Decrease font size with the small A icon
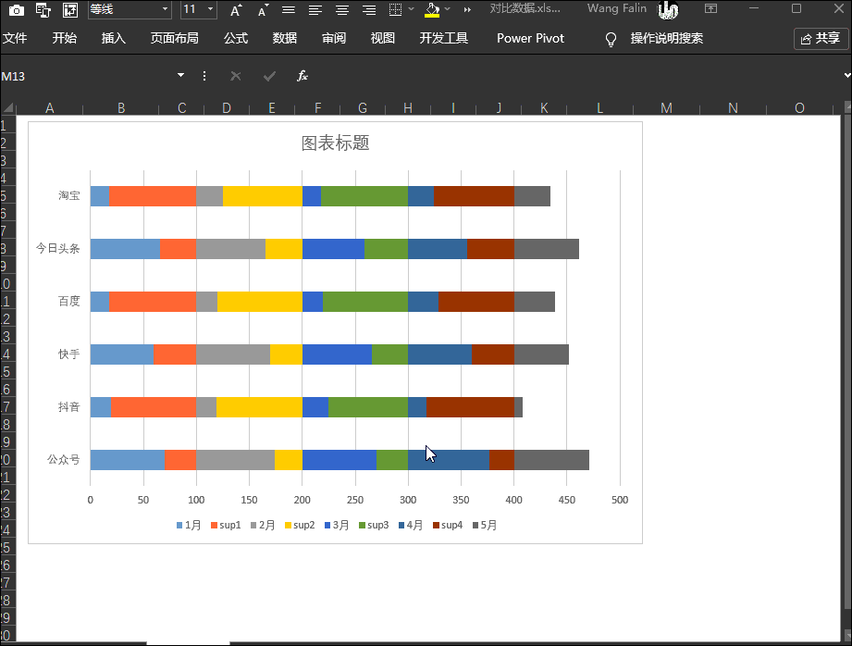This screenshot has height=646, width=852. coord(263,10)
